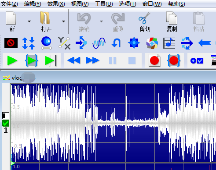Create a new file with 新 button
The image size is (216, 170).
click(11, 21)
